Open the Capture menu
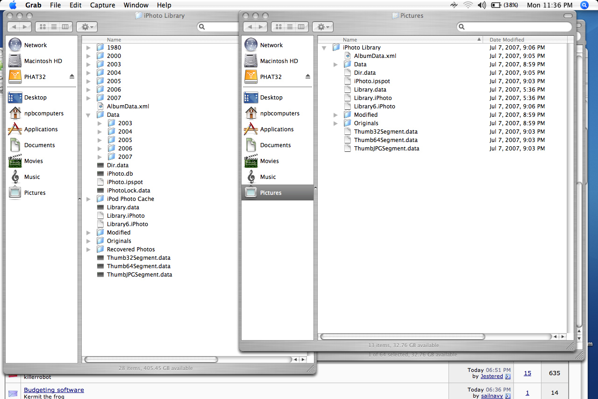The width and height of the screenshot is (598, 399). pyautogui.click(x=102, y=5)
